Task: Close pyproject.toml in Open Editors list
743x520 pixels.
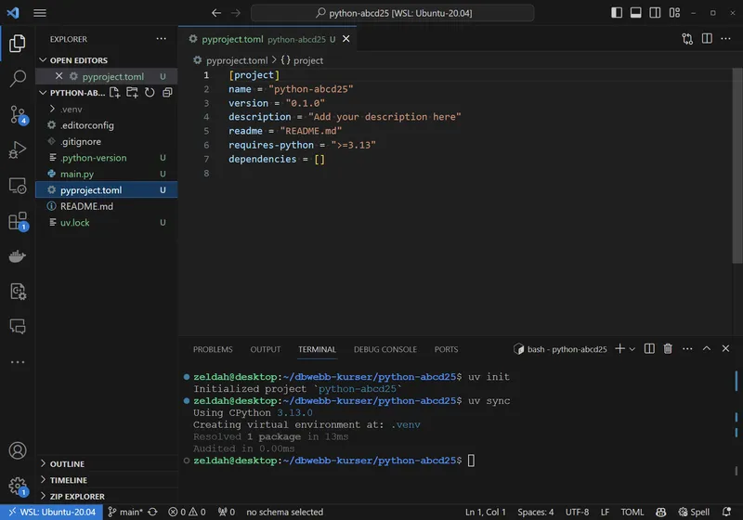Action: pyautogui.click(x=59, y=76)
